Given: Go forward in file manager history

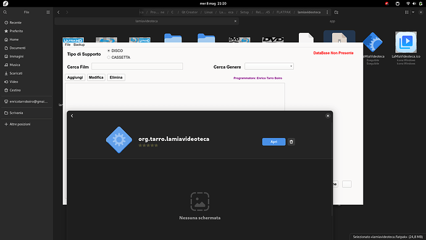Looking at the screenshot, I should pos(67,12).
